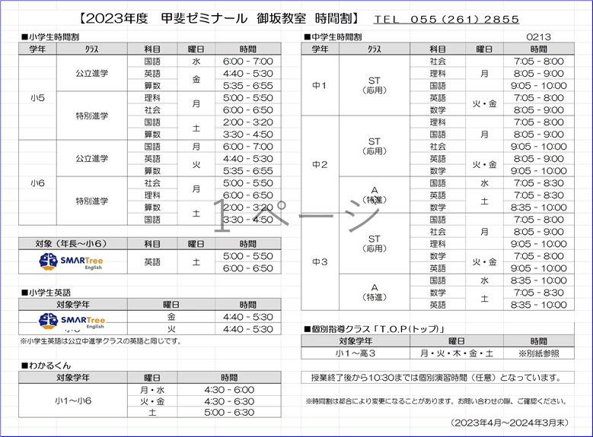This screenshot has width=593, height=437.
Task: Click 社会 subject cell in 中3 rows
Action: pos(438,232)
